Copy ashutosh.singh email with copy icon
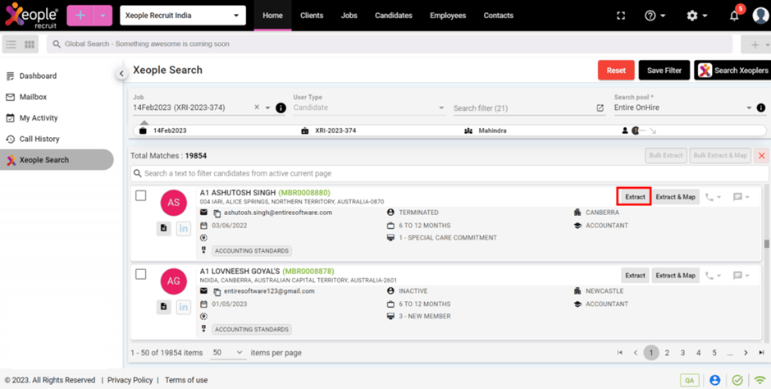Image resolution: width=771 pixels, height=389 pixels. click(217, 213)
